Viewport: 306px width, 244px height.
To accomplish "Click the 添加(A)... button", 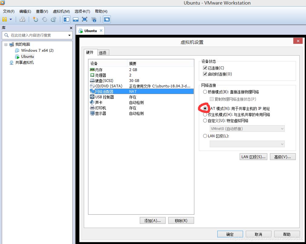I will tap(153, 220).
